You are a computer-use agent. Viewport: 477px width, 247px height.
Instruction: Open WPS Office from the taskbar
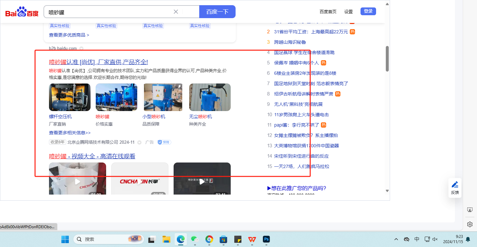click(x=252, y=239)
